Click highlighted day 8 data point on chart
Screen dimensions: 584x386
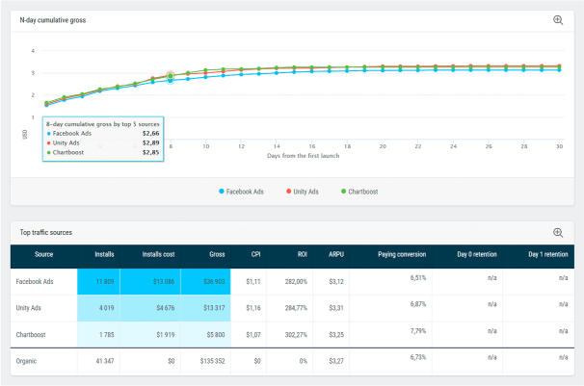coord(171,75)
